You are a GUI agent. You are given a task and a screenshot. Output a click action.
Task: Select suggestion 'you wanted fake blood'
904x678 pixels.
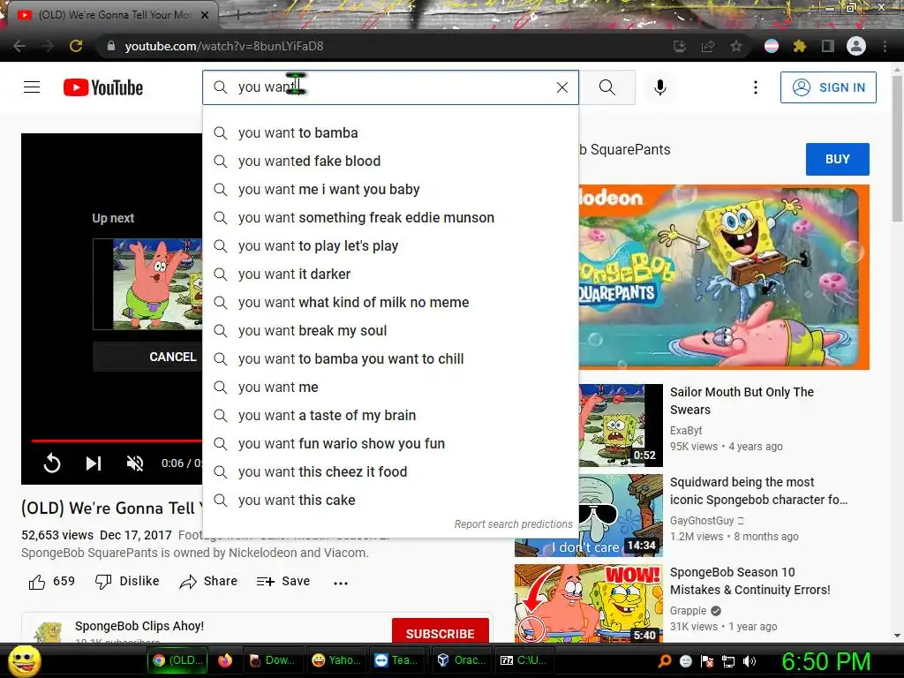coord(390,161)
